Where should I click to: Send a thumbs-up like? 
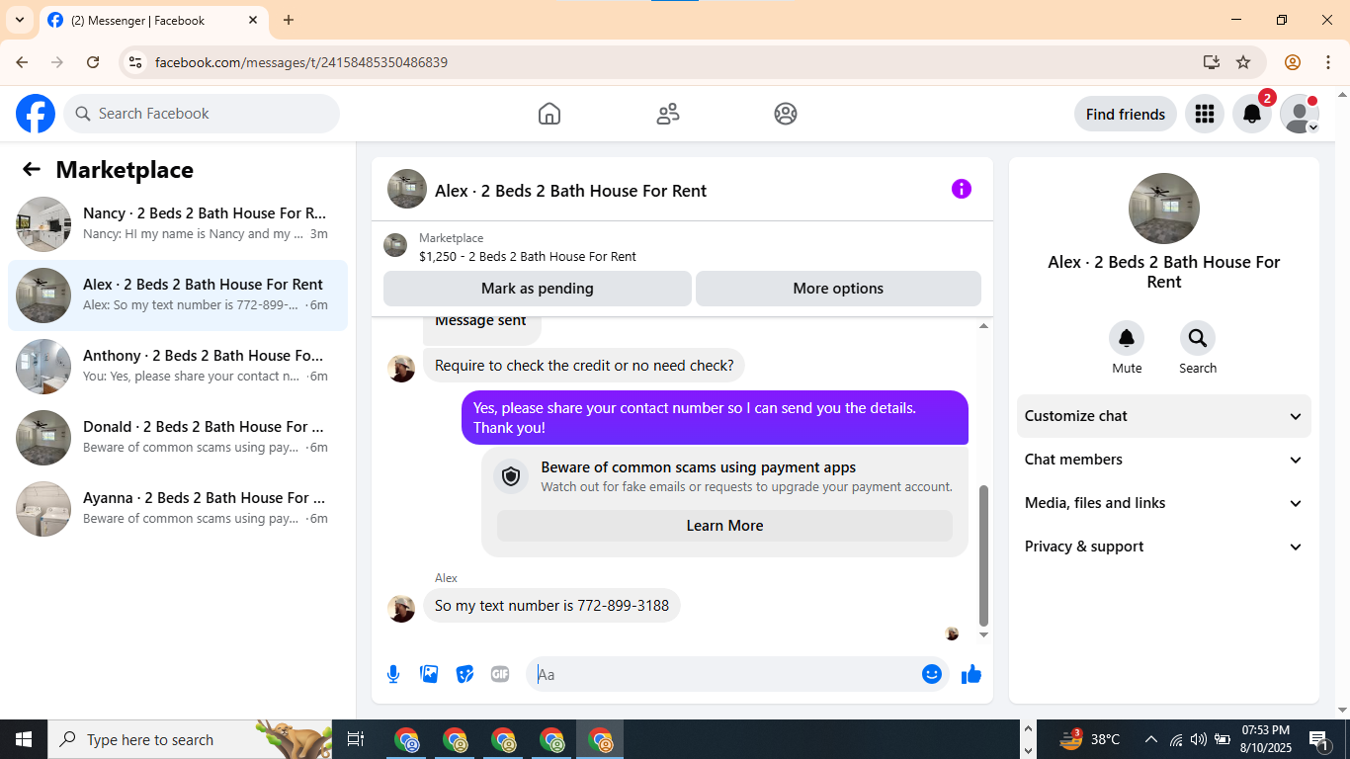pyautogui.click(x=971, y=674)
